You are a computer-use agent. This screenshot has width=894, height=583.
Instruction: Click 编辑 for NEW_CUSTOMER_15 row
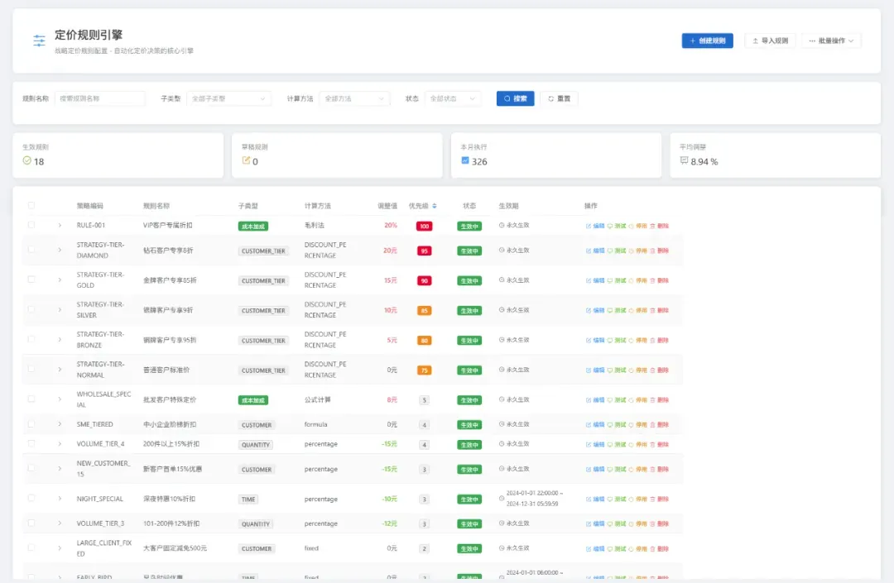pos(595,469)
